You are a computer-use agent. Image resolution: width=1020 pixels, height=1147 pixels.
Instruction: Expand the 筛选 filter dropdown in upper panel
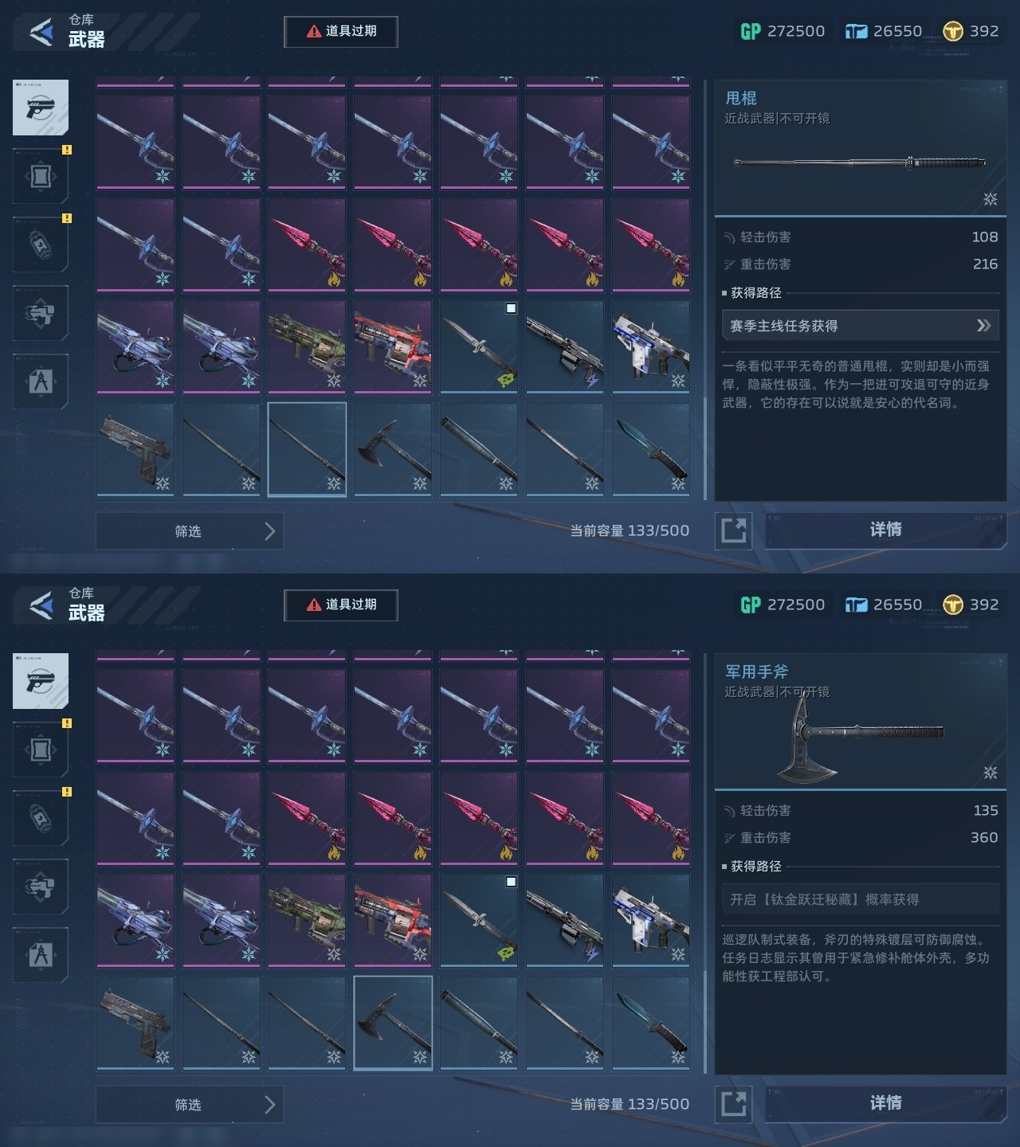(190, 530)
